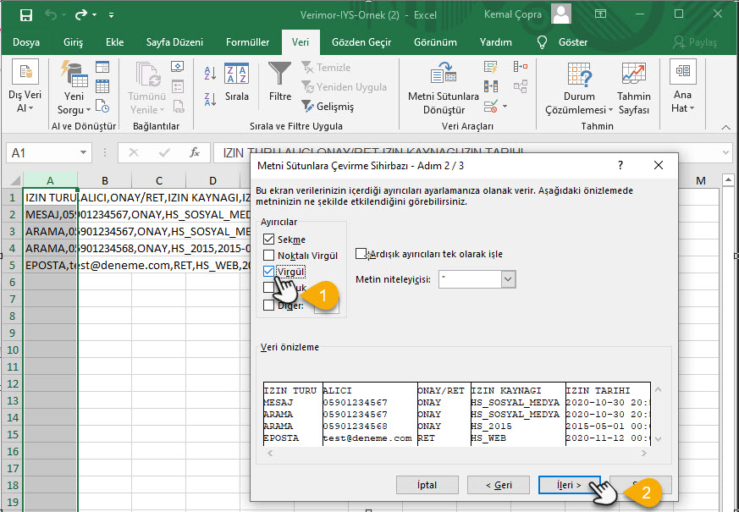Click the Geri back button
Screen dimensions: 739x512
[498, 485]
